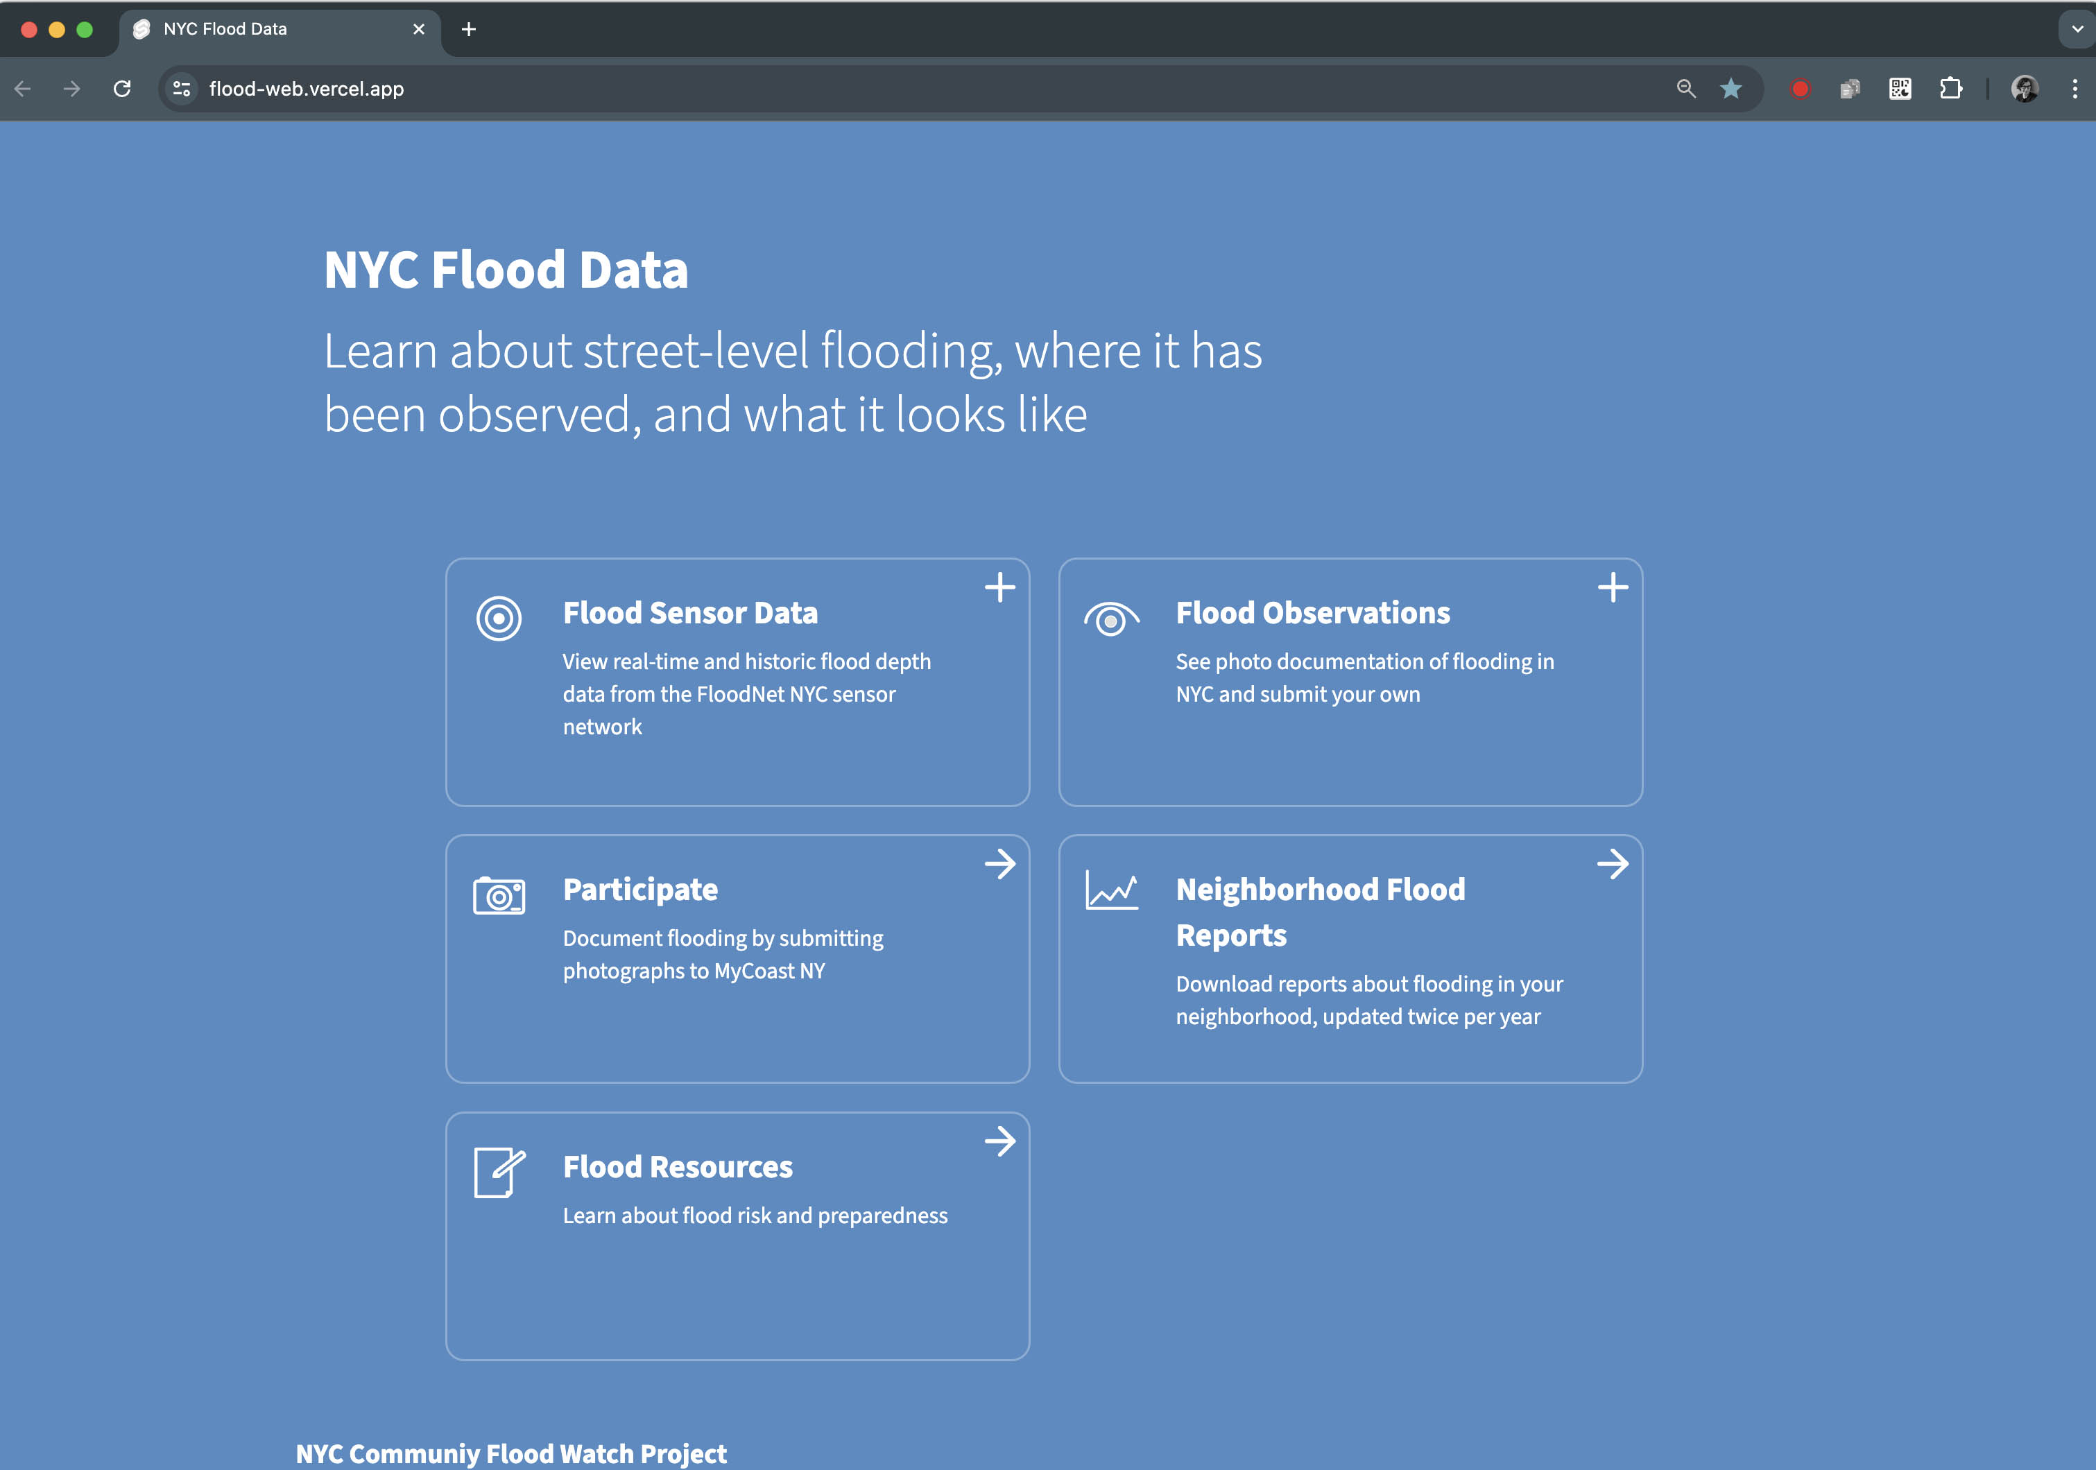Viewport: 2096px width, 1470px height.
Task: Expand Flood Observations with plus icon
Action: tap(1612, 587)
